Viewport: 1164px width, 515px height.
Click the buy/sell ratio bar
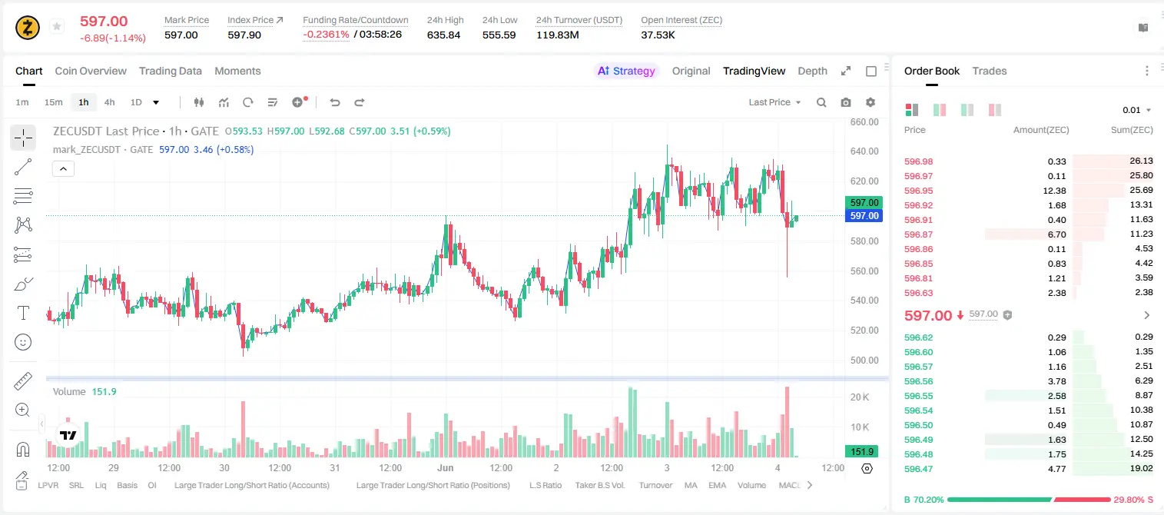click(1029, 499)
